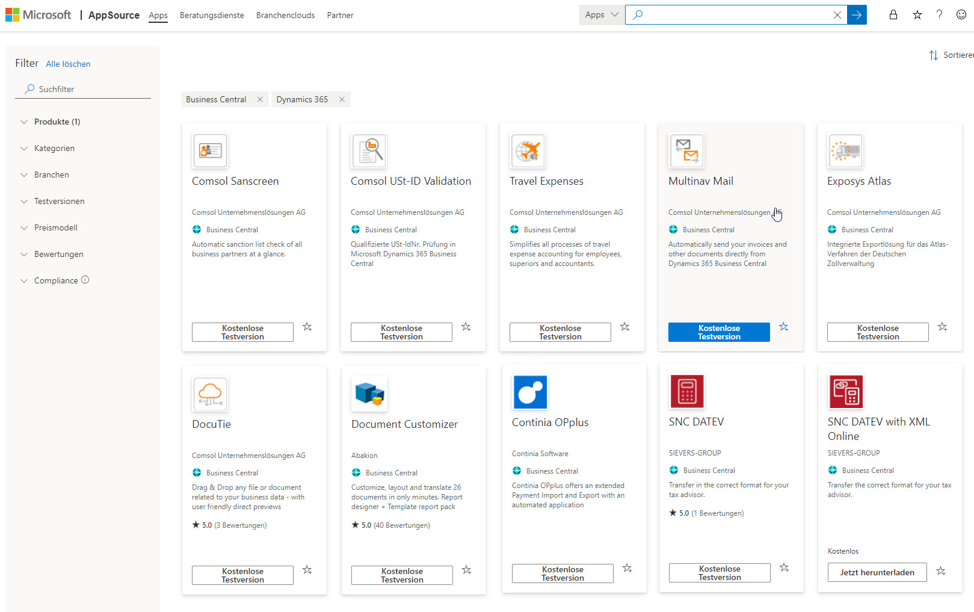Start Kostenlose Testversion for Exposys Atlas
The height and width of the screenshot is (612, 974).
coord(878,332)
